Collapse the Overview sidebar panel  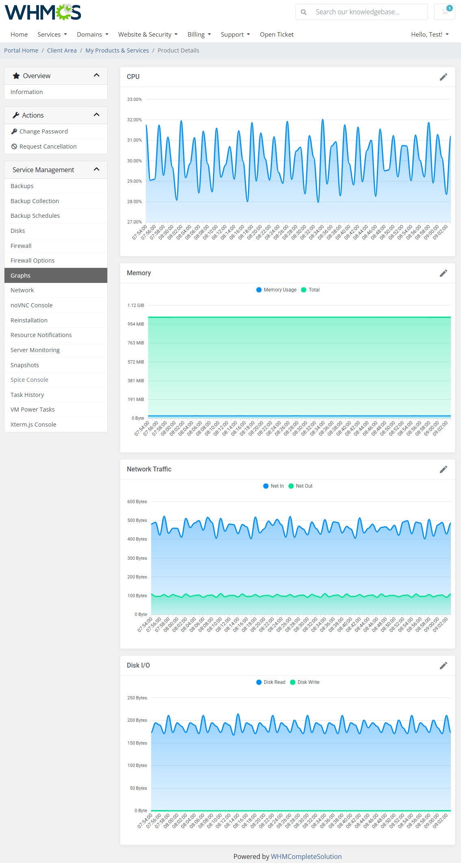coord(96,75)
